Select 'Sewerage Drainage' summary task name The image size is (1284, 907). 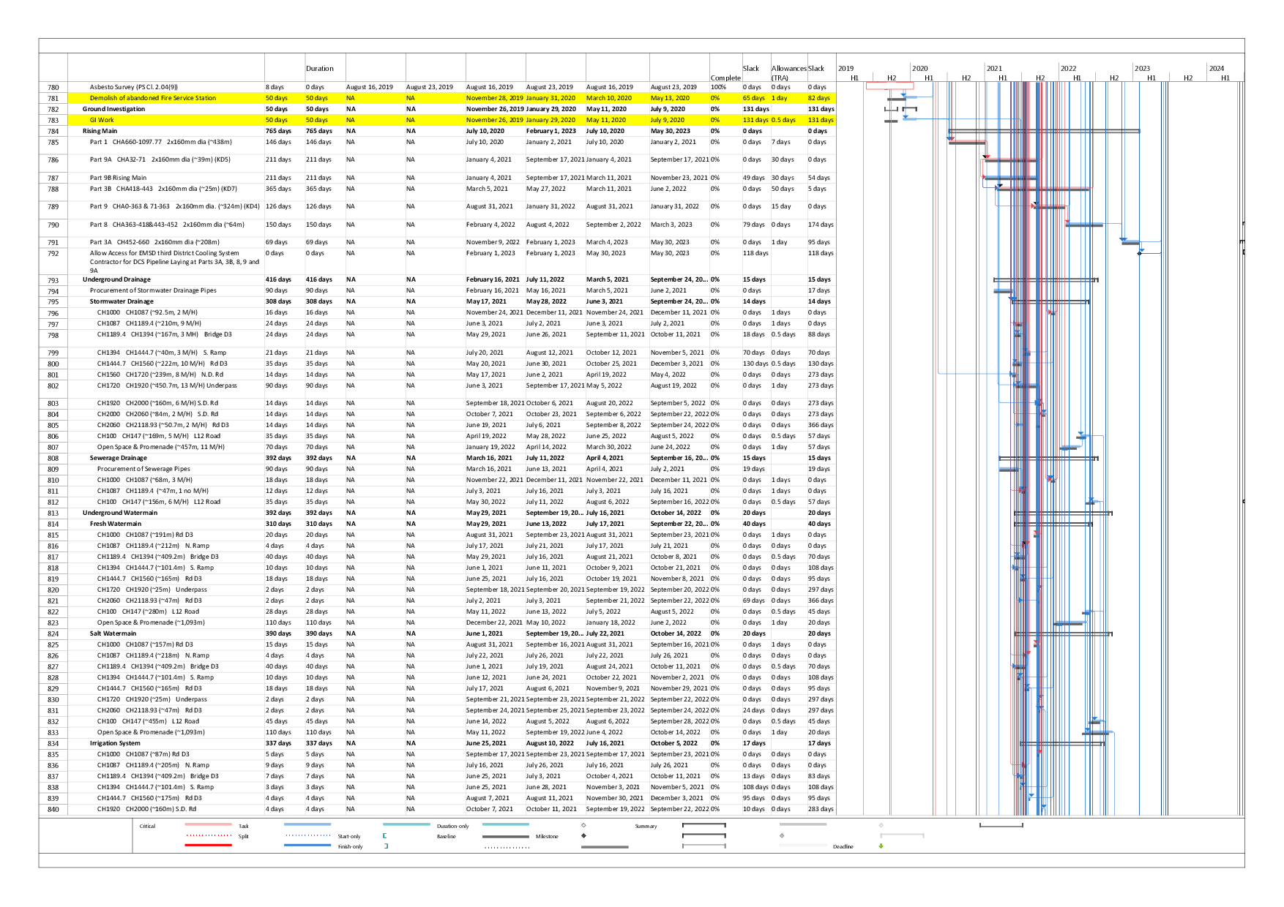pos(119,458)
